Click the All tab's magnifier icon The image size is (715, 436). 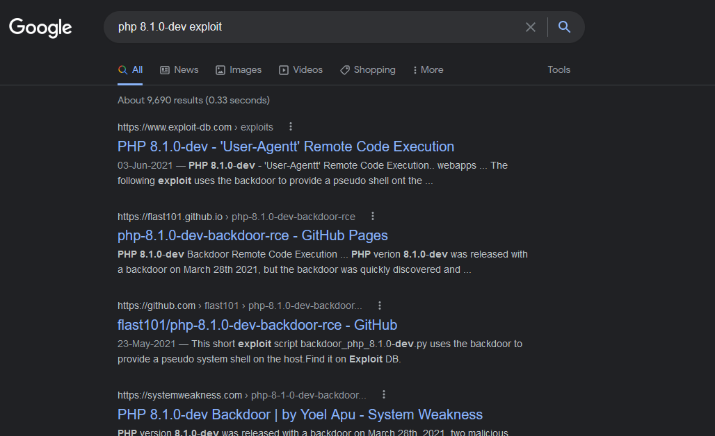click(x=122, y=69)
